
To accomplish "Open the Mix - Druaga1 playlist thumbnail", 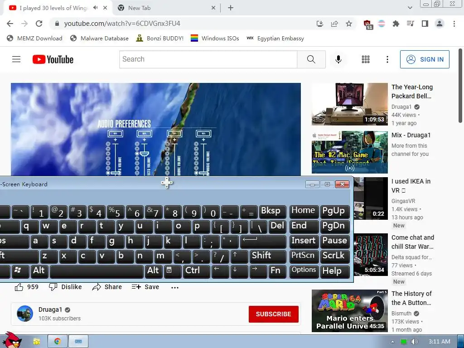I will 350,152.
